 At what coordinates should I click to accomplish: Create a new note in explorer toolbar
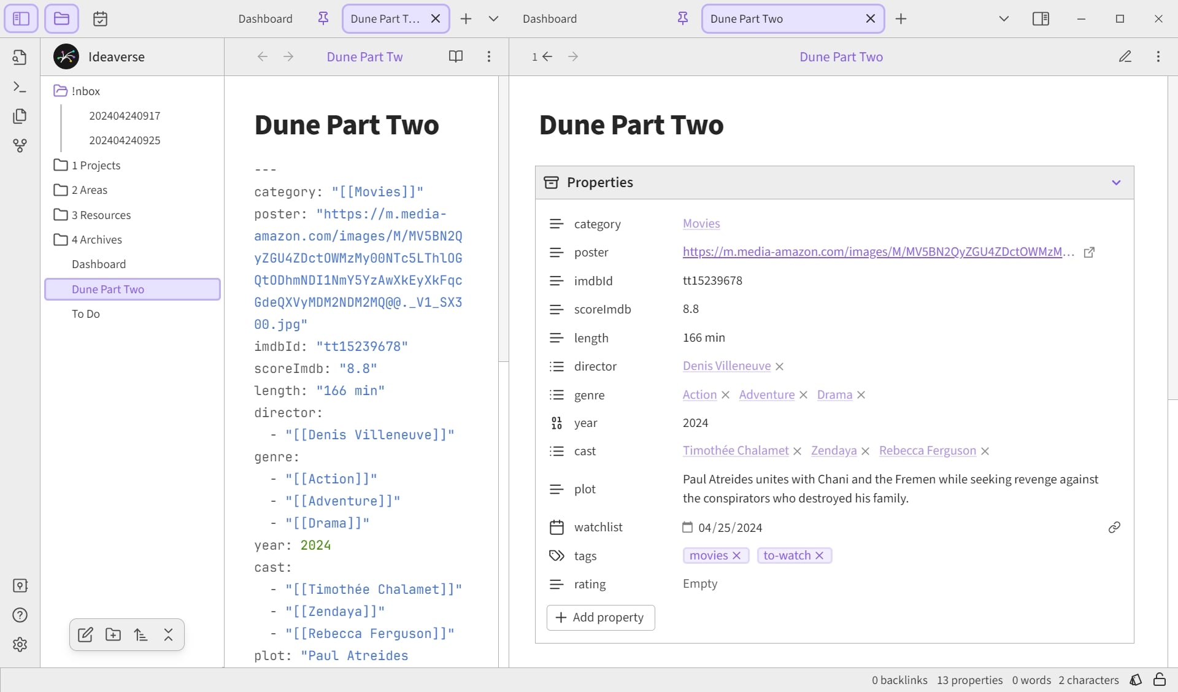pos(85,635)
